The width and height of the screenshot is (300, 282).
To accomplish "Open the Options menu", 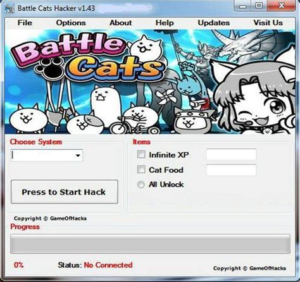I will click(71, 23).
